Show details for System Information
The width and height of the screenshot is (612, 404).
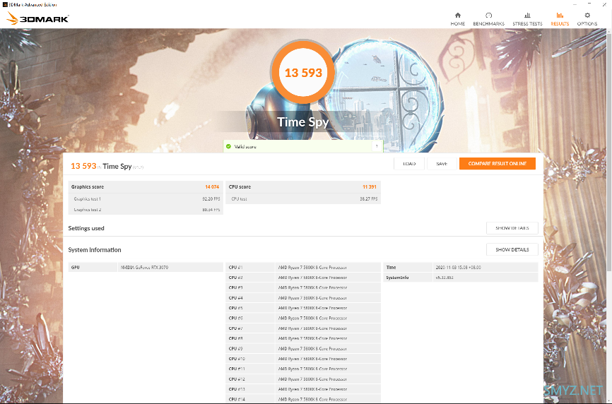[x=512, y=249]
